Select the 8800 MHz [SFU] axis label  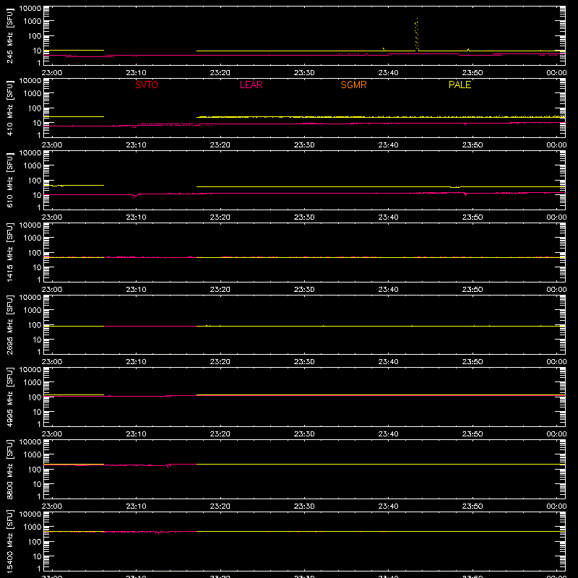tap(10, 469)
